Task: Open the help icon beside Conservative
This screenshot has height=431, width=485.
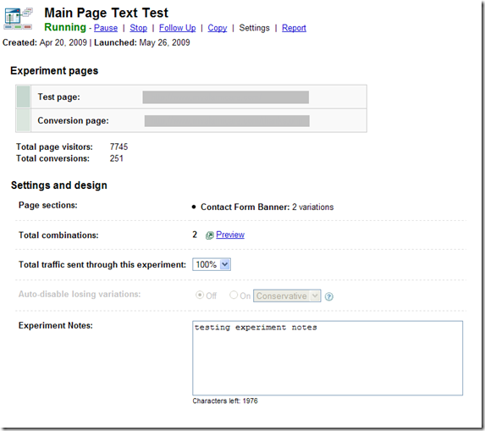Action: 329,296
